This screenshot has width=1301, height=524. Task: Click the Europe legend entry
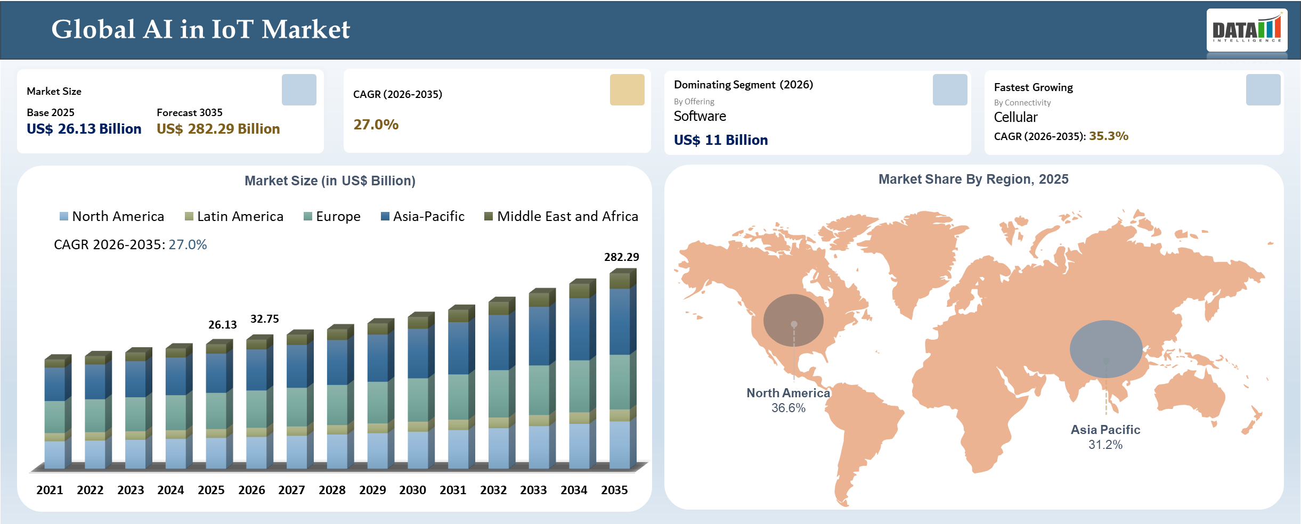point(332,216)
